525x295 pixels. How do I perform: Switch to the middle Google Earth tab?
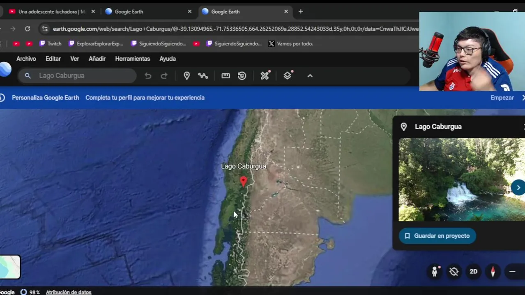click(x=149, y=11)
